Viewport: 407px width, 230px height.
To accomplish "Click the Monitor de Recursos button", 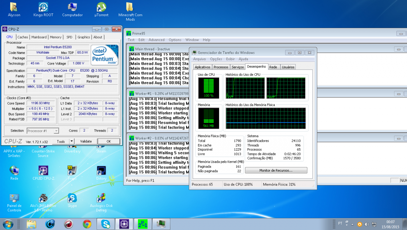I will pos(276,170).
